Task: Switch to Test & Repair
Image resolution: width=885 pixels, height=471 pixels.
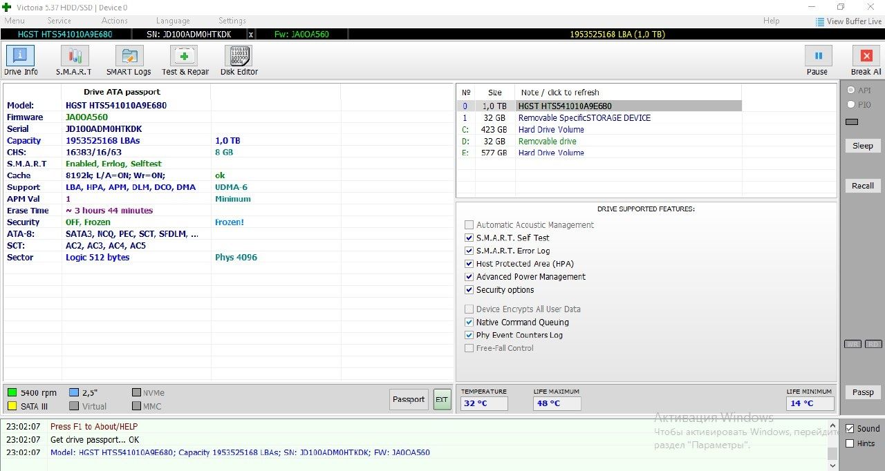Action: tap(185, 60)
